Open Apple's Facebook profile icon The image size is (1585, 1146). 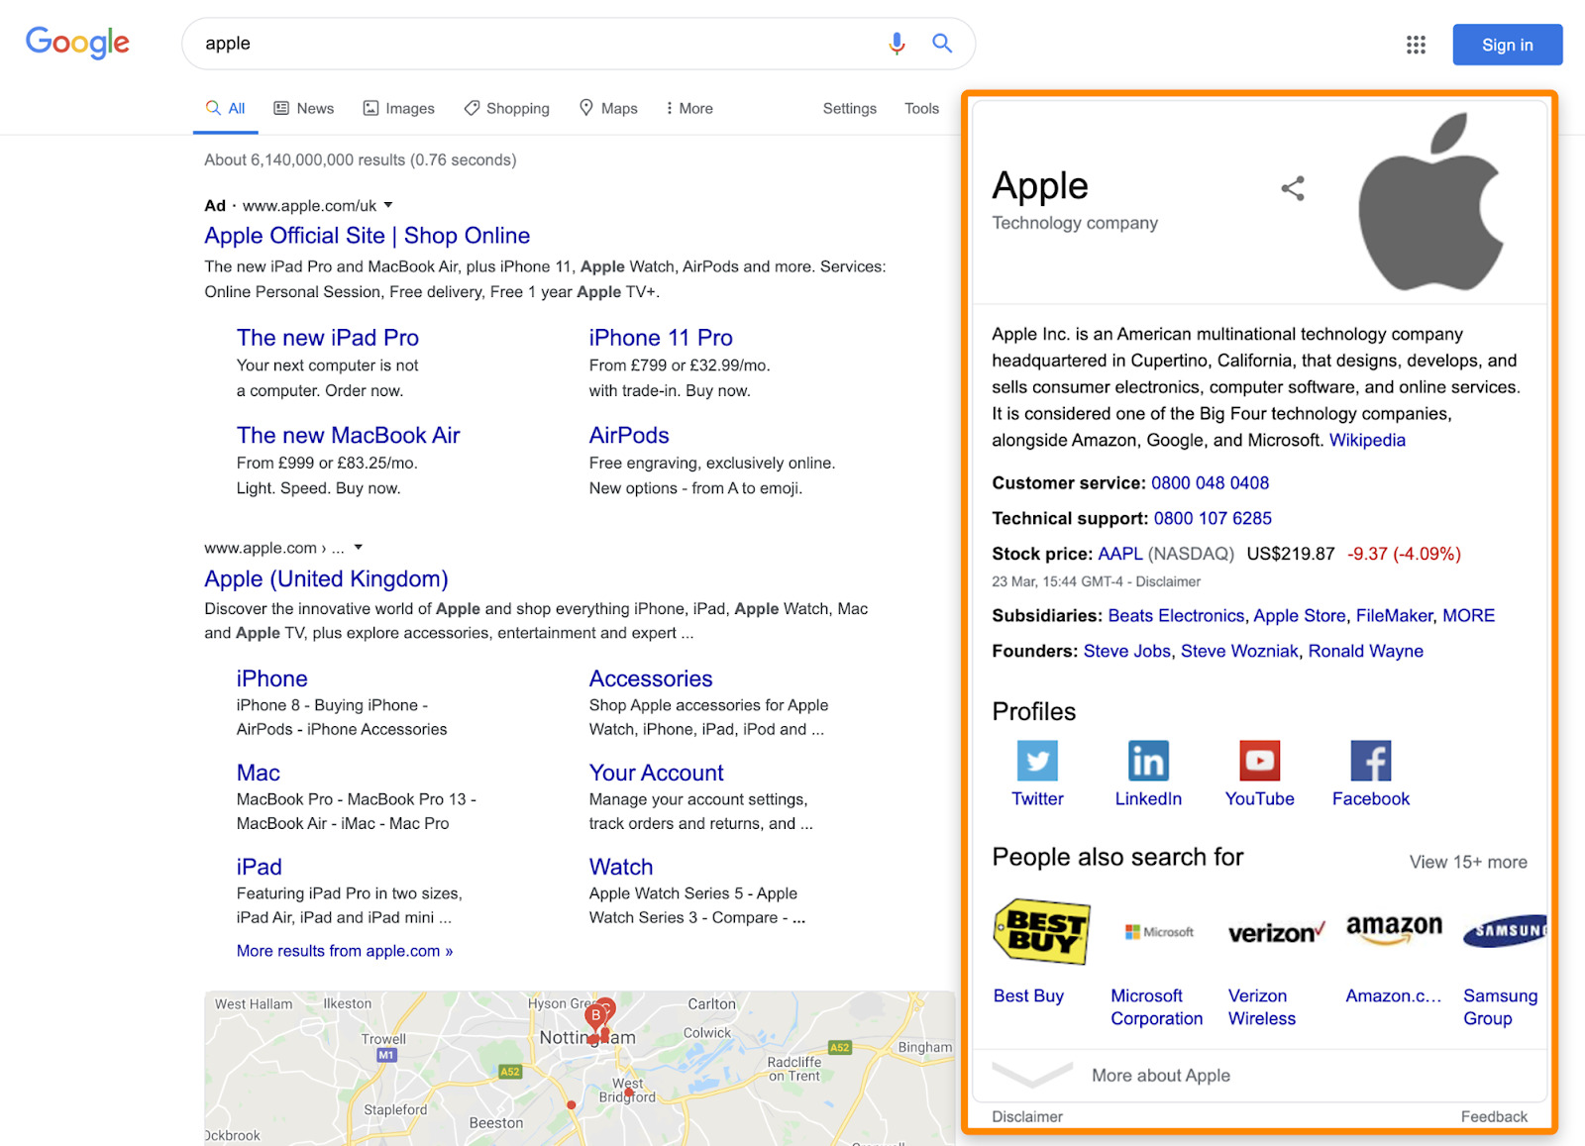(1370, 761)
